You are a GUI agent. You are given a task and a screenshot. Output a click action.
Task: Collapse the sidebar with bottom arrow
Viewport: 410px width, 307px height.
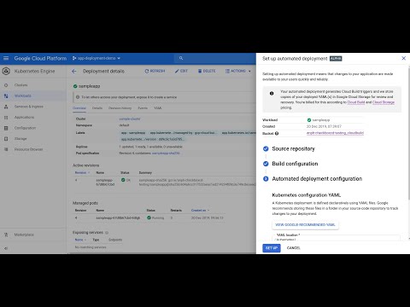point(6,248)
